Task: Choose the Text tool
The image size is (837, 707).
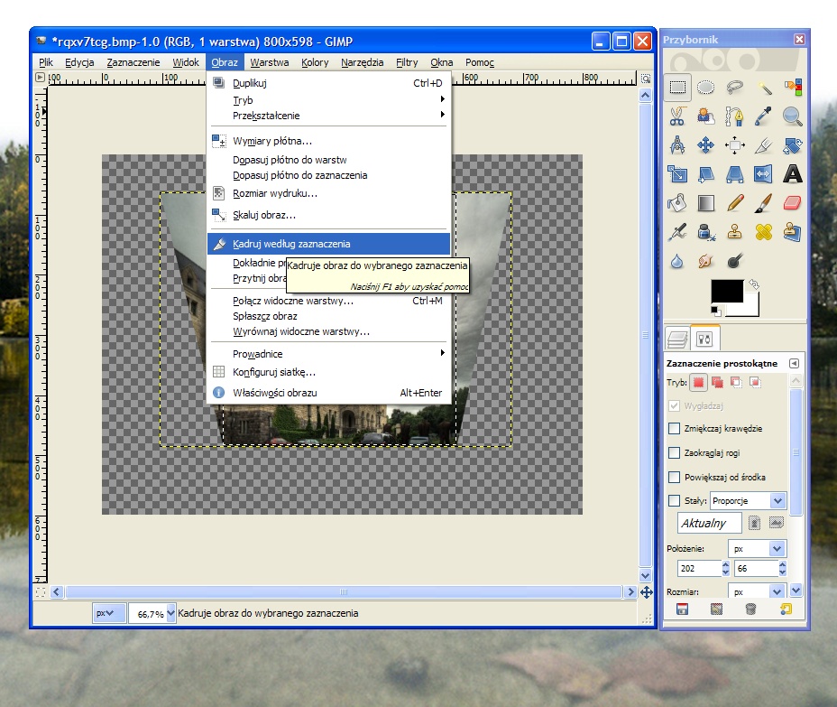Action: 793,173
